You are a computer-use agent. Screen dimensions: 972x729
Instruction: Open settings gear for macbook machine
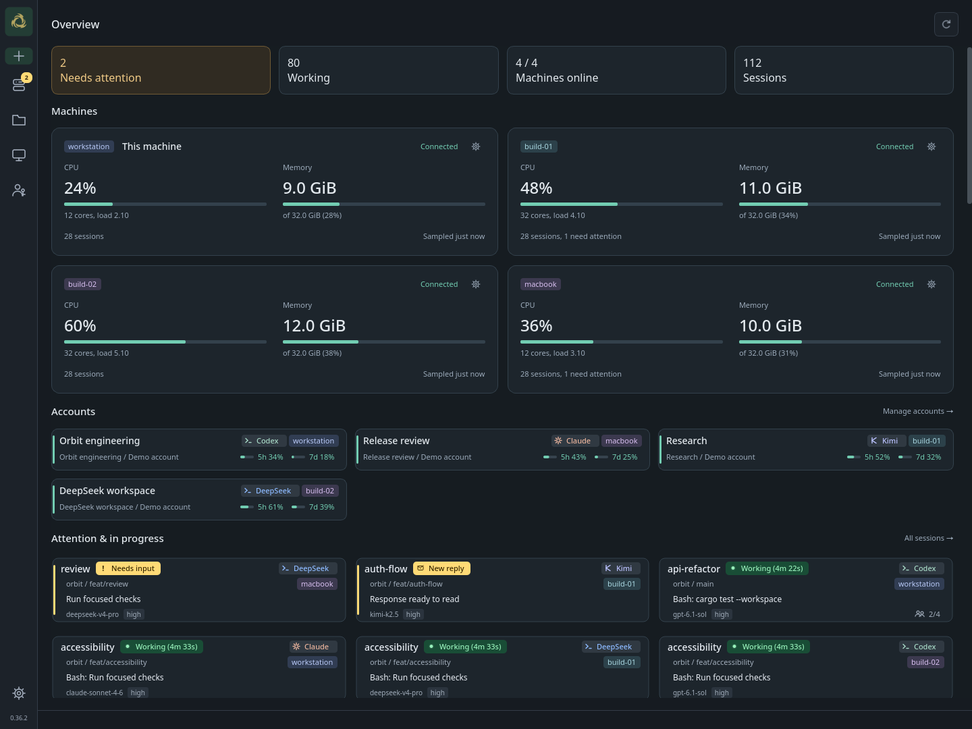pyautogui.click(x=932, y=284)
